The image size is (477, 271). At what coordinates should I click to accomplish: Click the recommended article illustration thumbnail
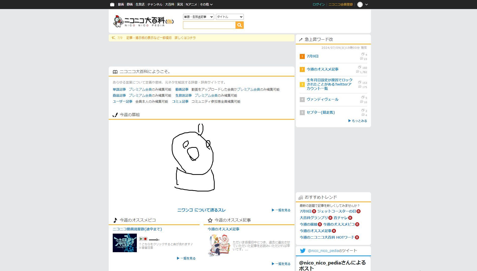click(x=219, y=245)
